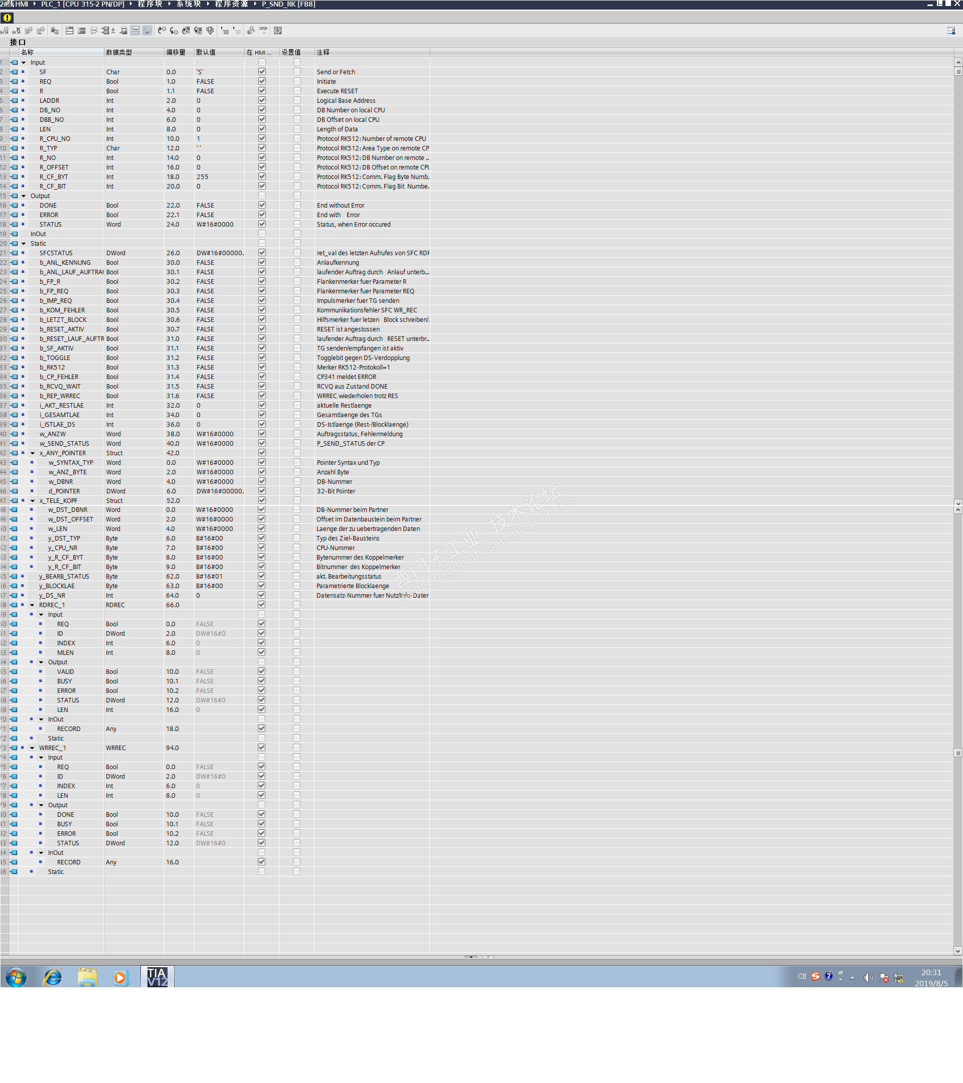Collapse the Input section tree arrow
This screenshot has width=963, height=1083.
click(x=24, y=63)
